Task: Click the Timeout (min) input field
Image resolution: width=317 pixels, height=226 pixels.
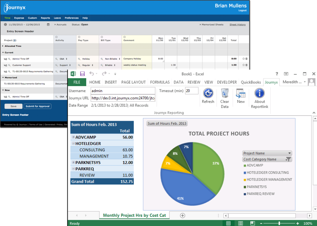Action: pos(192,91)
